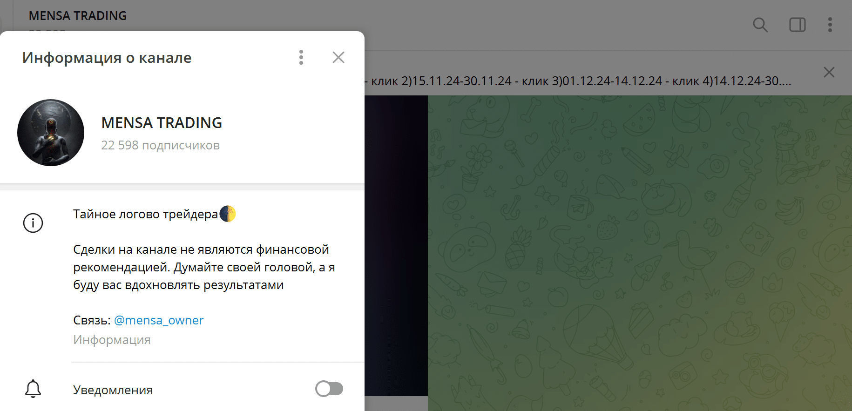
Task: Click the Информация label under the description
Action: point(112,340)
